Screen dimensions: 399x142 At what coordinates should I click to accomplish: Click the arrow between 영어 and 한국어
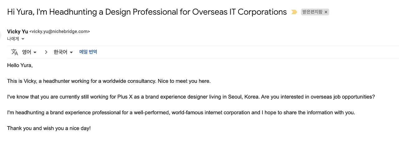(46, 52)
